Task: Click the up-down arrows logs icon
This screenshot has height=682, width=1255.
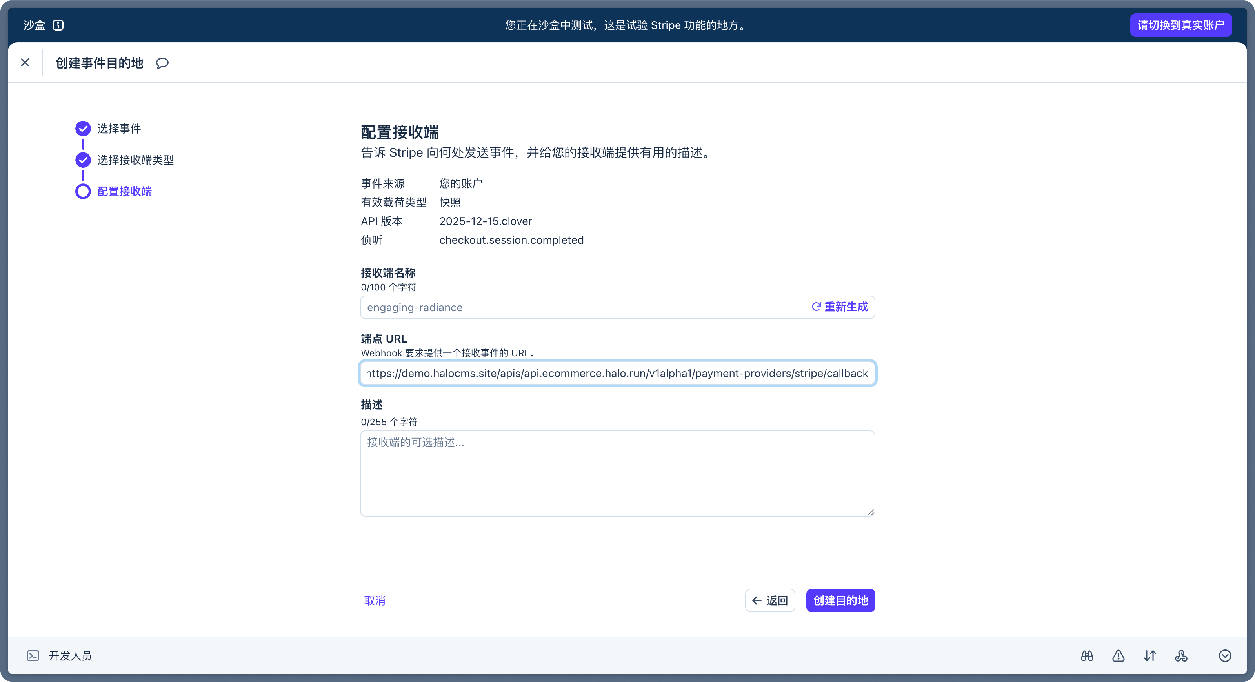Action: coord(1150,656)
